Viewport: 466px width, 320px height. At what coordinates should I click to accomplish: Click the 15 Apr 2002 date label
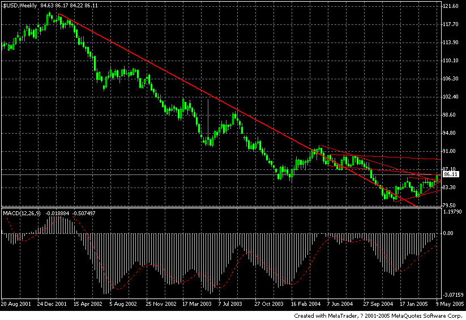pyautogui.click(x=88, y=304)
